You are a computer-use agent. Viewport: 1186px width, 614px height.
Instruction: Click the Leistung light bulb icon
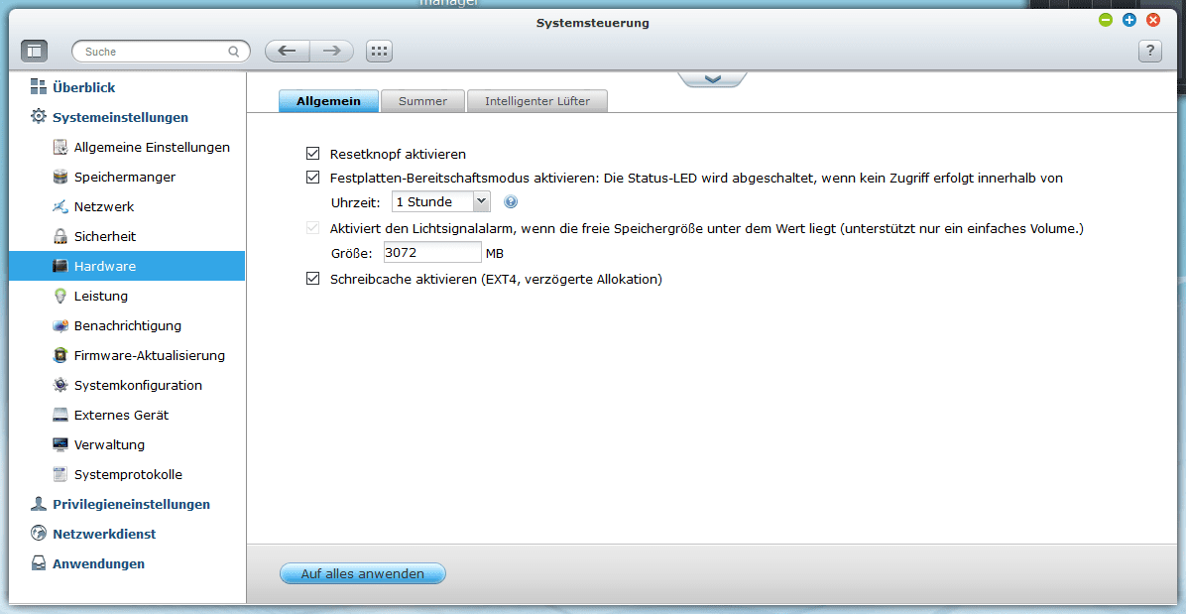coord(60,296)
